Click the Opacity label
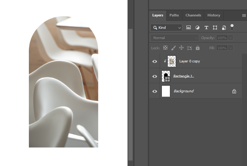This screenshot has height=166, width=247. coord(208,38)
